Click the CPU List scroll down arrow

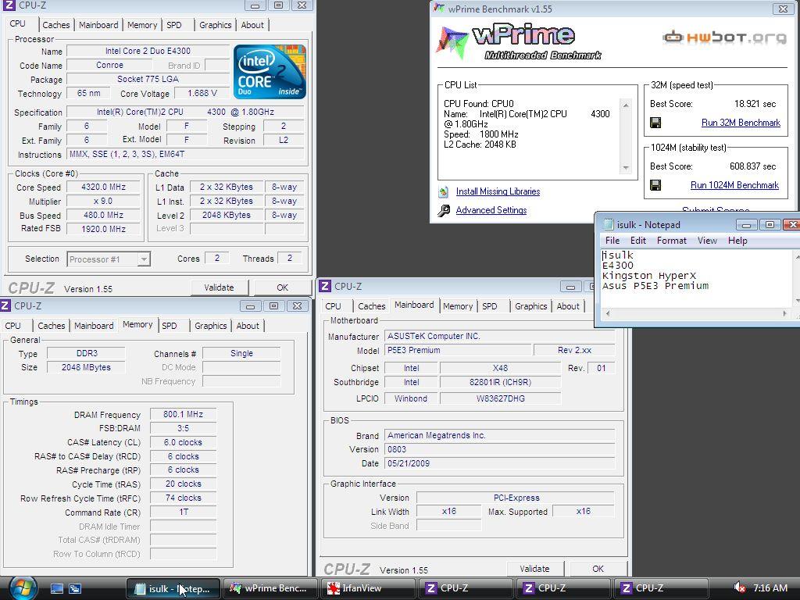pos(626,168)
